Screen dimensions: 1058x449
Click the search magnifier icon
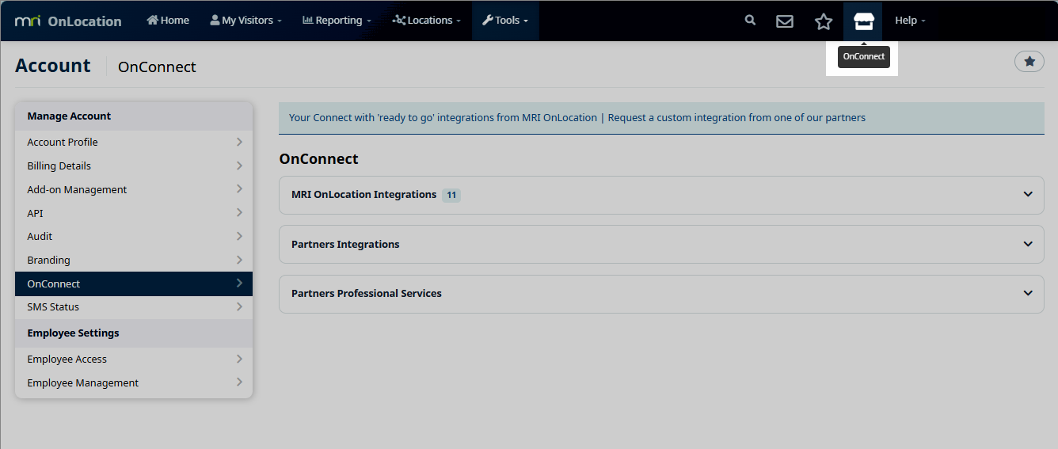click(750, 21)
